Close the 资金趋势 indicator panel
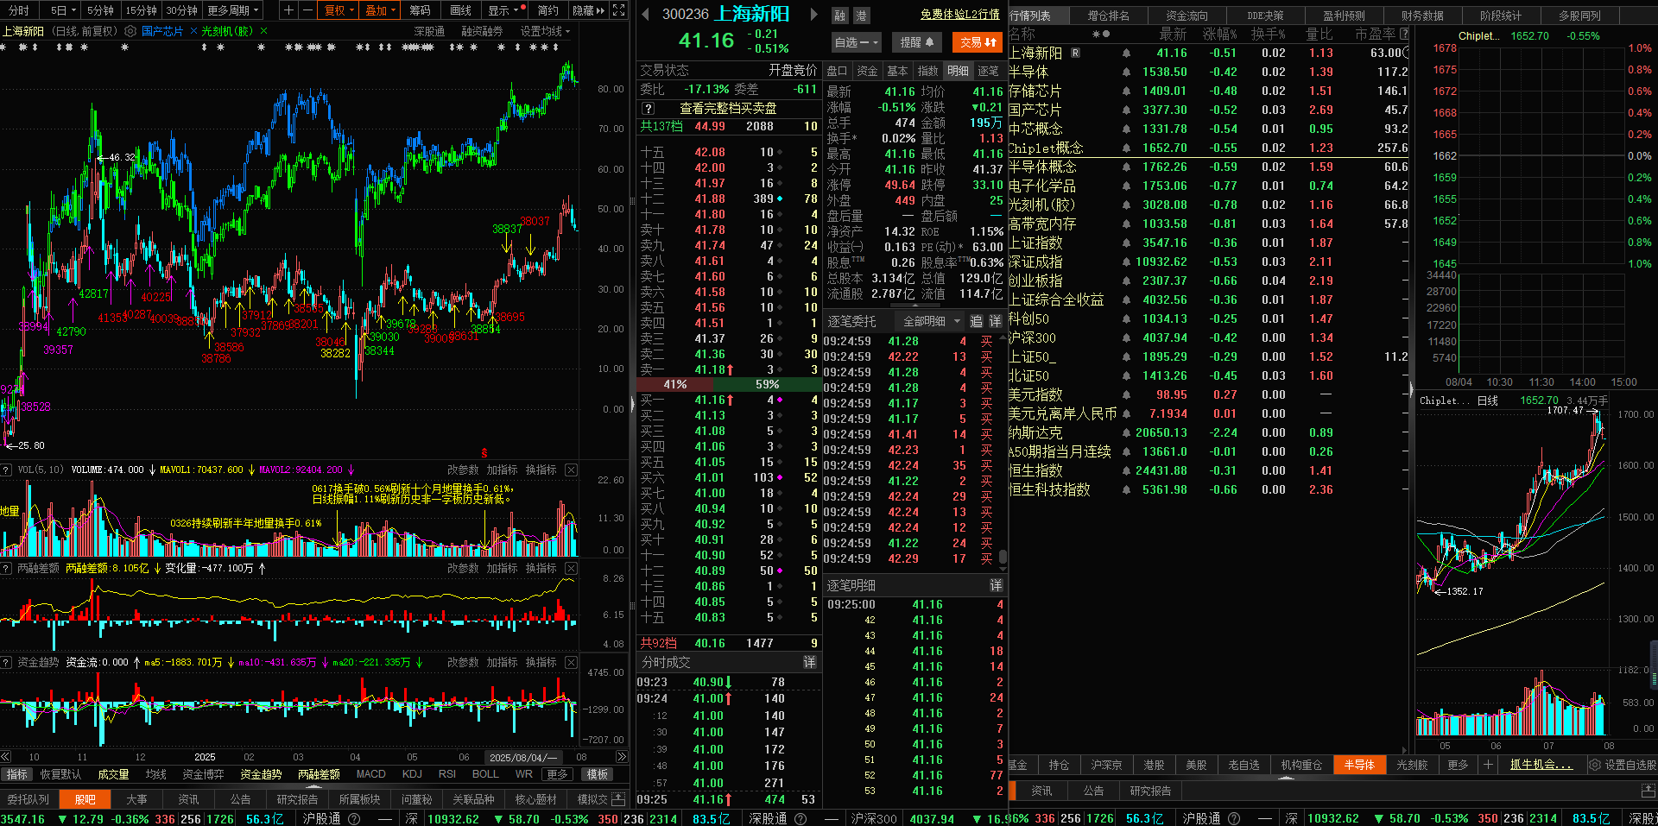This screenshot has width=1658, height=826. tap(571, 662)
